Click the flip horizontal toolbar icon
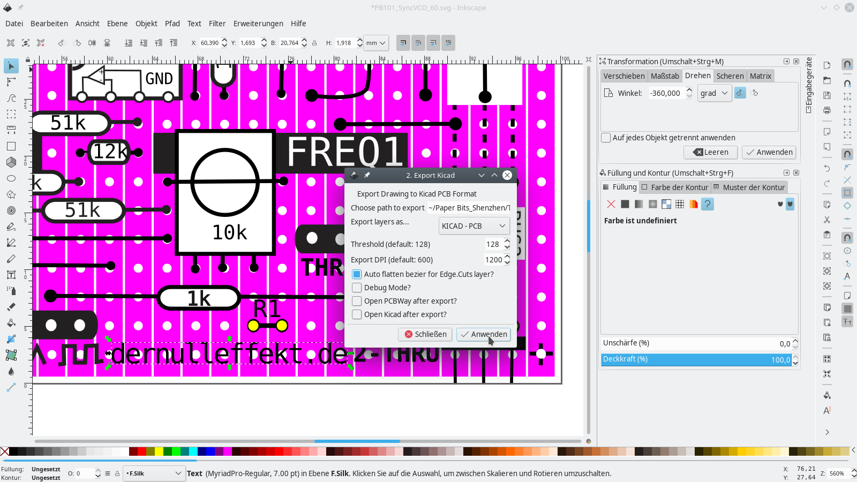 pyautogui.click(x=92, y=43)
